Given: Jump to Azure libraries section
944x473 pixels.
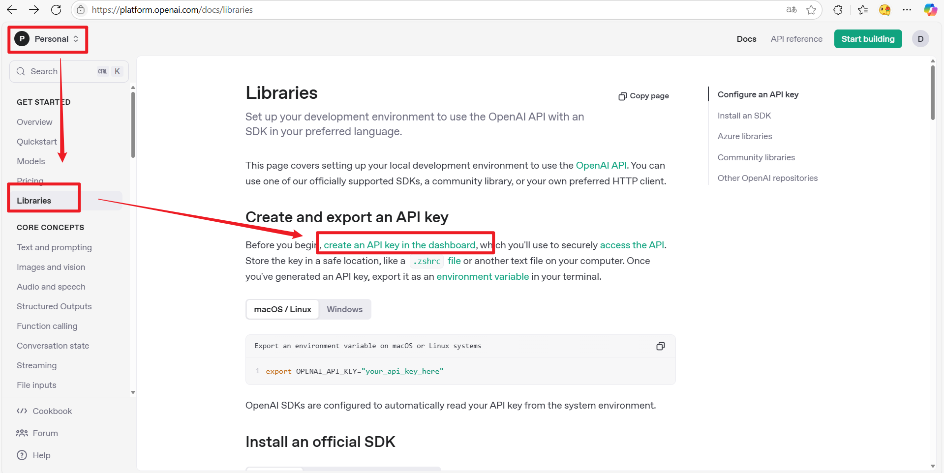Looking at the screenshot, I should pyautogui.click(x=745, y=136).
